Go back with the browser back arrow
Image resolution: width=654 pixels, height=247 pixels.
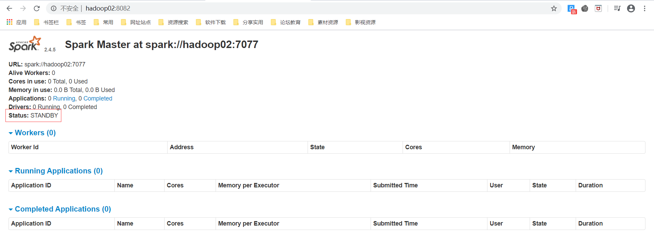(x=10, y=8)
